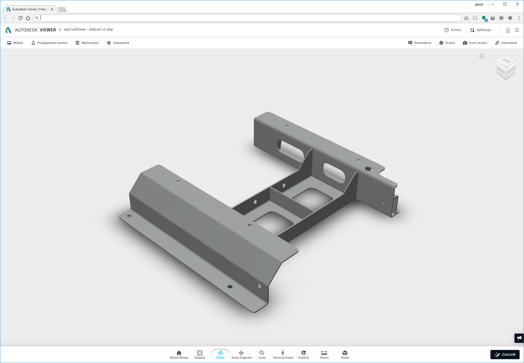Select the Dopasuj fit-to-view tool
This screenshot has height=363, width=524.
[x=200, y=354]
